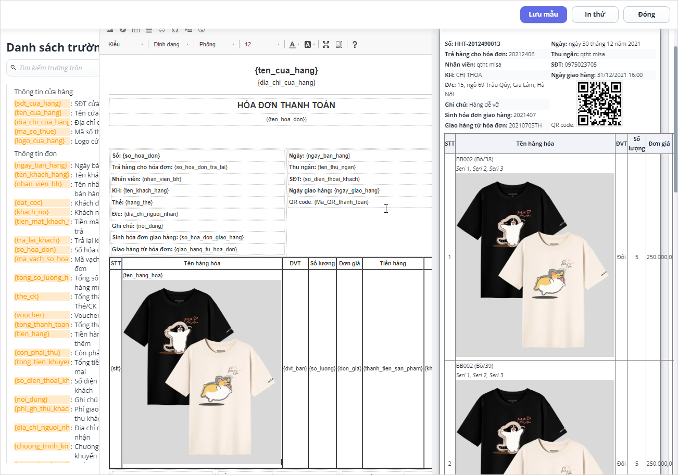
Task: Click {dia_chi_cua_hang} under the editor heading
Action: pyautogui.click(x=286, y=83)
